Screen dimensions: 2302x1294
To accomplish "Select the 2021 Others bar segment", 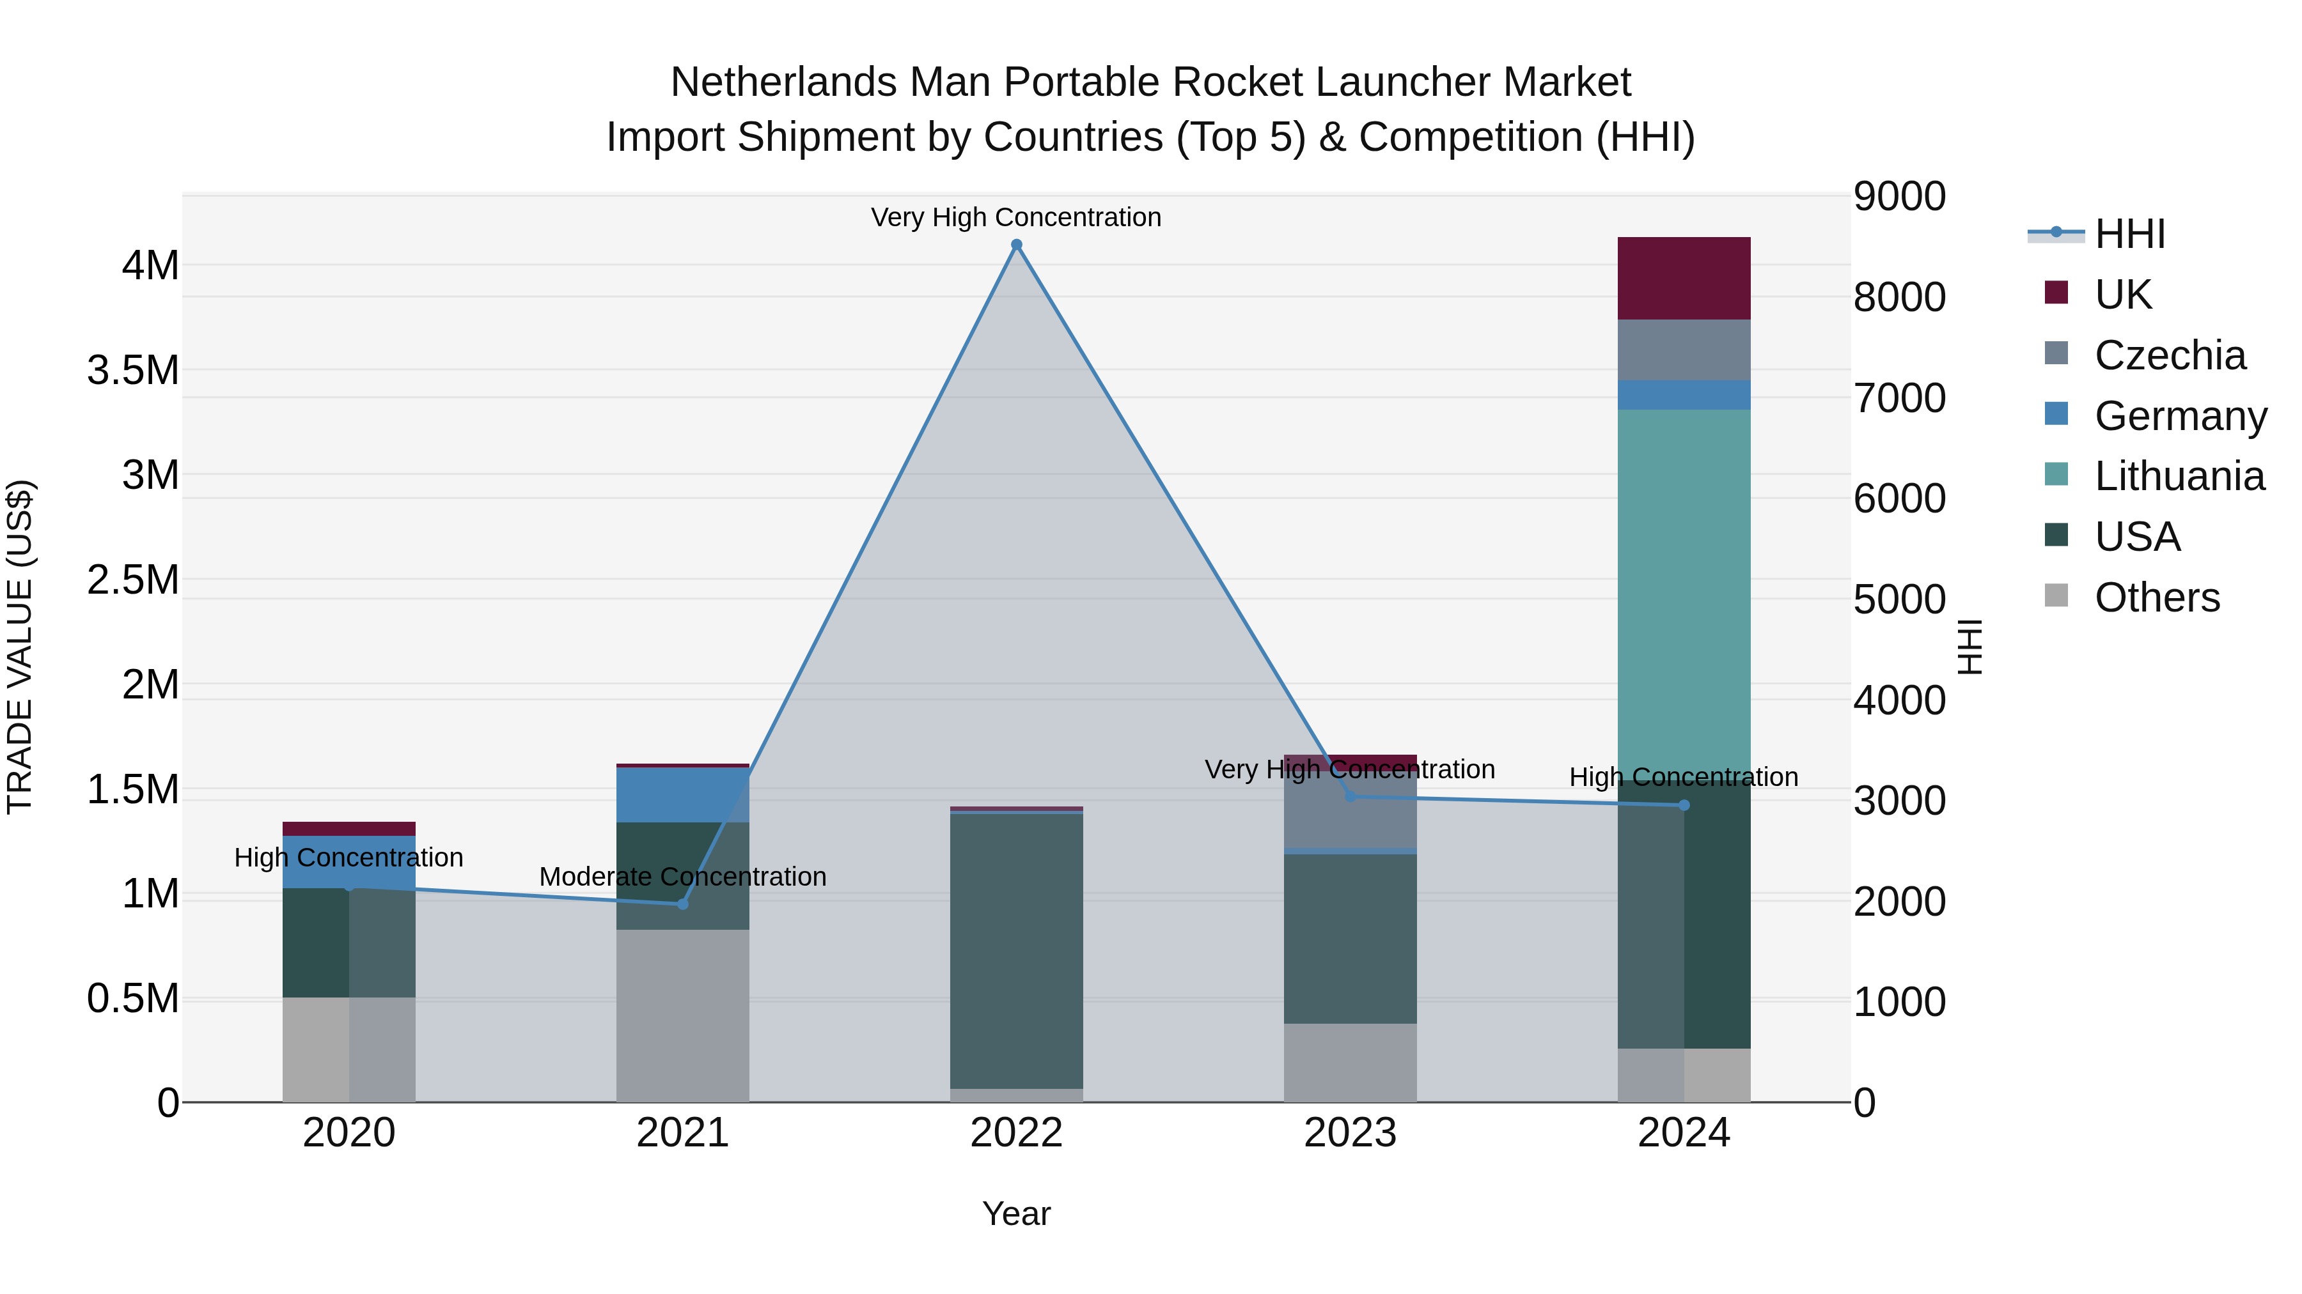I will pos(683,1016).
